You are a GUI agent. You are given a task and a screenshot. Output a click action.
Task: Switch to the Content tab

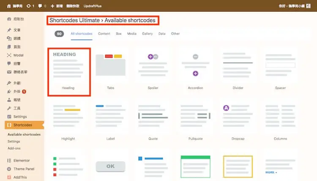click(x=104, y=34)
